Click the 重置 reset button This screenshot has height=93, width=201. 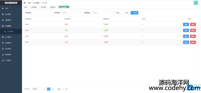[x=126, y=13]
